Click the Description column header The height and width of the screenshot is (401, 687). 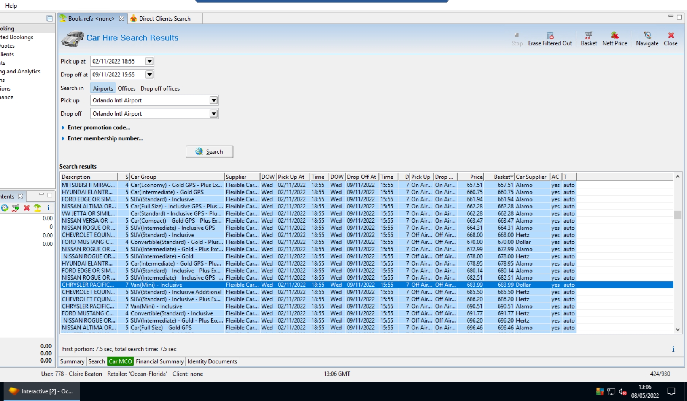click(89, 177)
